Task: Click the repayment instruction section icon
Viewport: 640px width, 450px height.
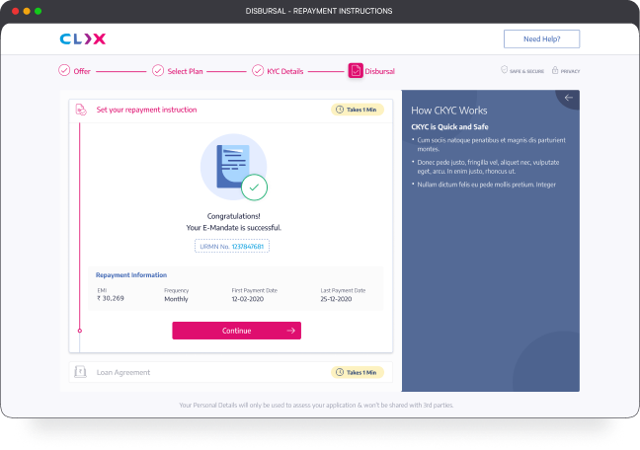Action: [81, 110]
